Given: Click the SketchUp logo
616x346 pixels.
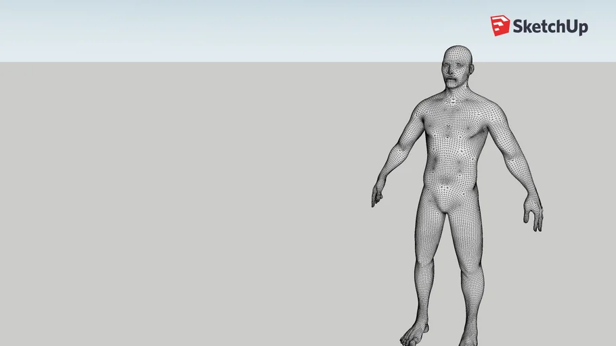Looking at the screenshot, I should [x=539, y=26].
